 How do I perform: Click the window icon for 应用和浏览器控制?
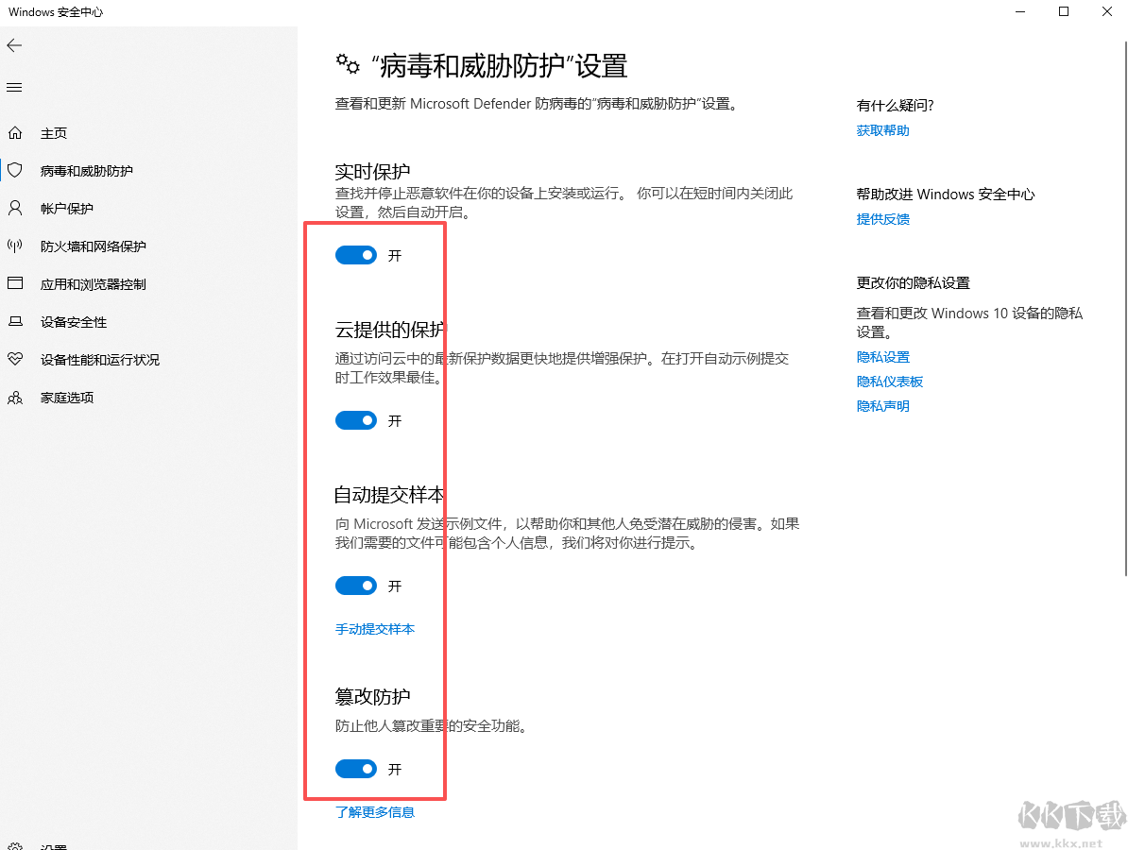(15, 283)
